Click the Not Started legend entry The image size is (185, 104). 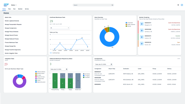tap(87, 74)
